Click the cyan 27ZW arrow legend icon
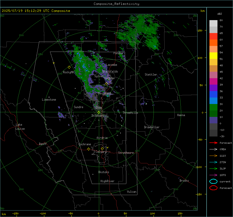This screenshot has width=233, height=217. pos(213,162)
